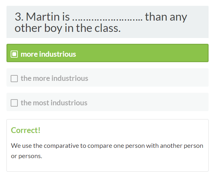Uncheck the selected "more industrious" checkbox
The height and width of the screenshot is (181, 217).
tap(14, 54)
